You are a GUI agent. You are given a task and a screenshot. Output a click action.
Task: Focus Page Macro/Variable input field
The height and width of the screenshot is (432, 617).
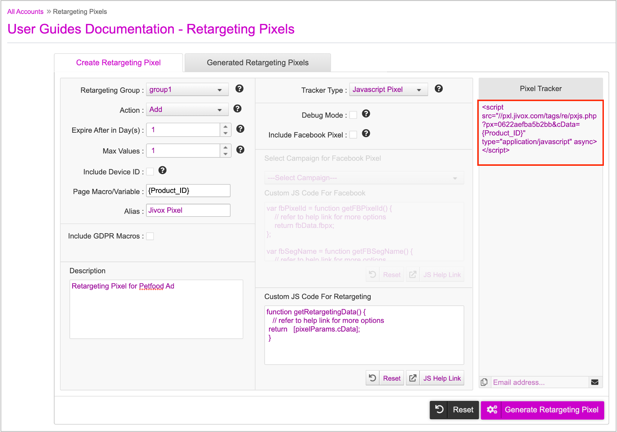pyautogui.click(x=188, y=190)
